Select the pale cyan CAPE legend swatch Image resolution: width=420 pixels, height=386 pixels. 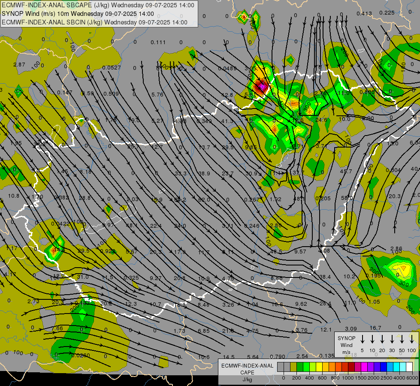402,367
